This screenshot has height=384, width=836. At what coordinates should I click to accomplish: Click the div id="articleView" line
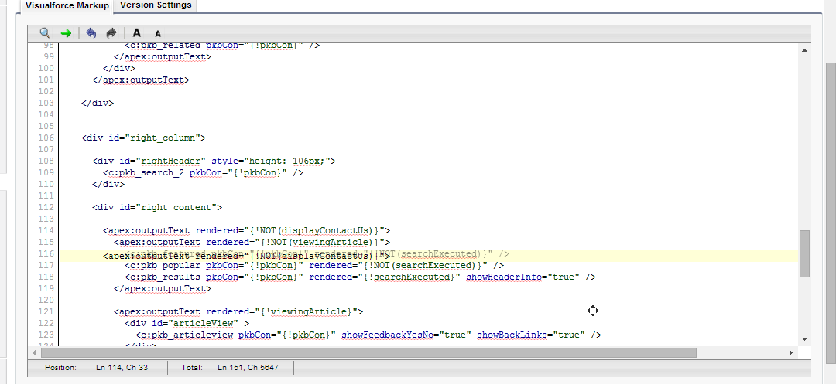(x=187, y=323)
